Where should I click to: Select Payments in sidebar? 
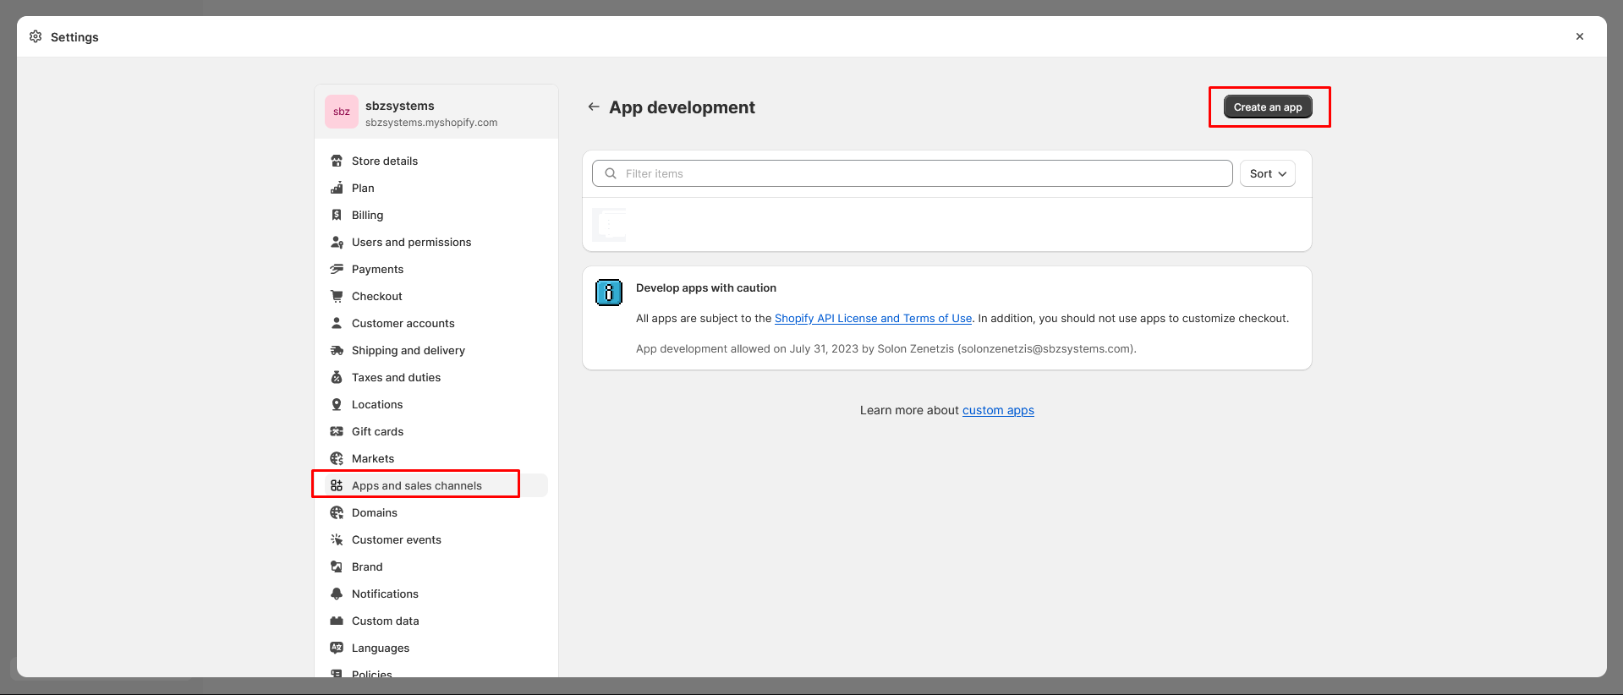click(x=436, y=269)
